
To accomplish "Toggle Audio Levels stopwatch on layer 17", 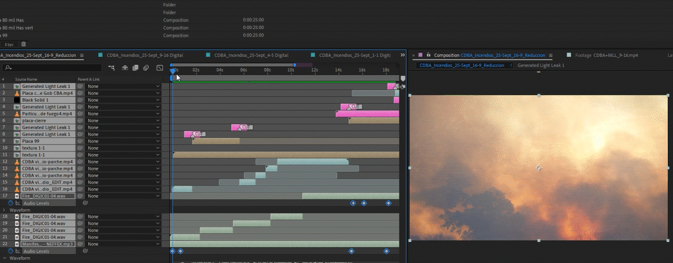I will click(x=11, y=203).
